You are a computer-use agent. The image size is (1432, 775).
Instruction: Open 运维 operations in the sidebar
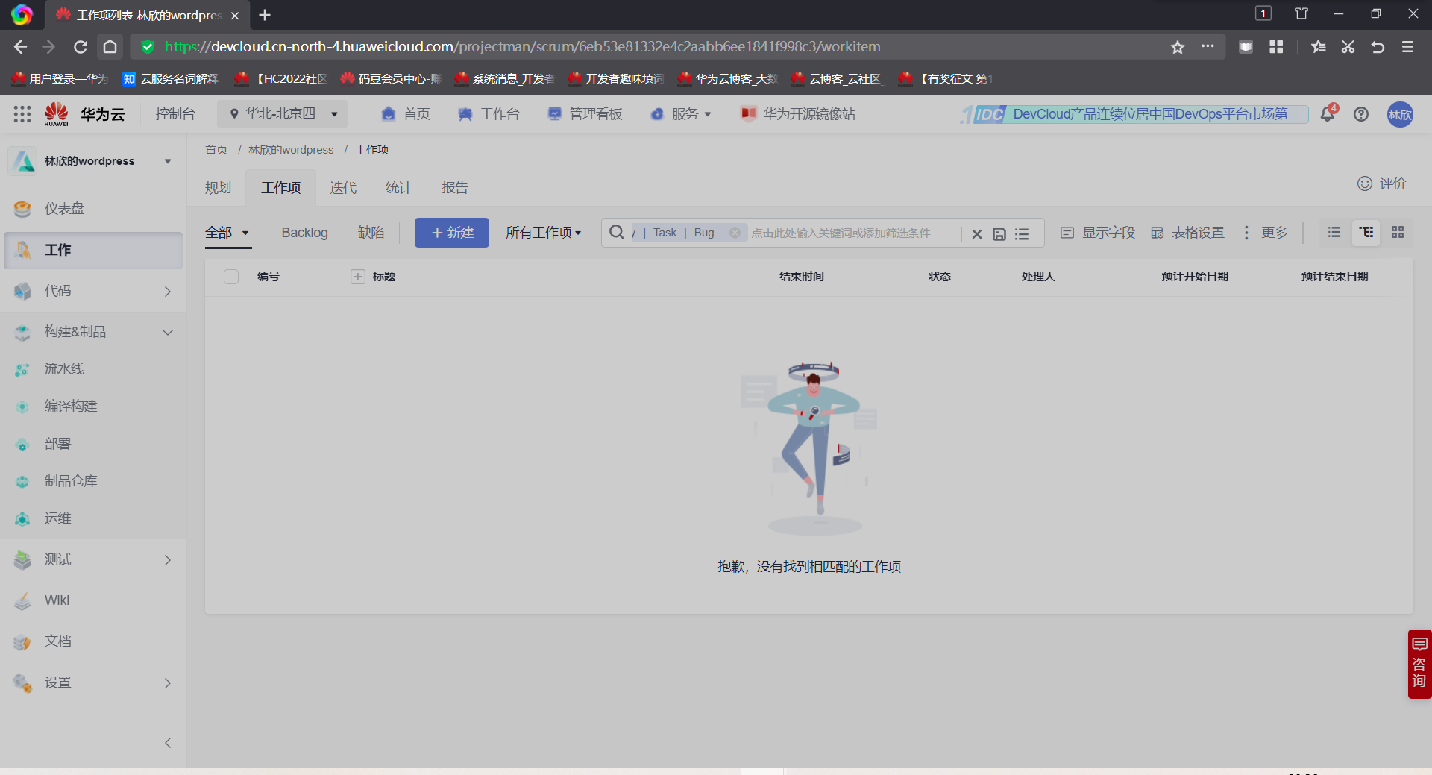coord(93,518)
